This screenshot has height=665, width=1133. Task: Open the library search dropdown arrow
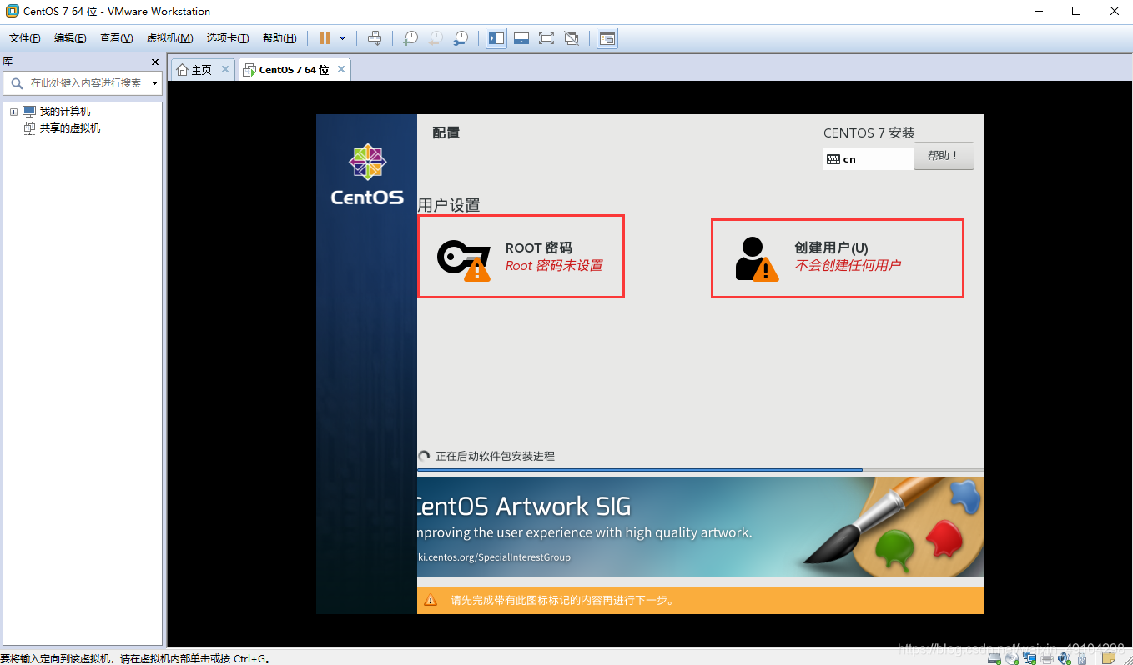tap(154, 83)
